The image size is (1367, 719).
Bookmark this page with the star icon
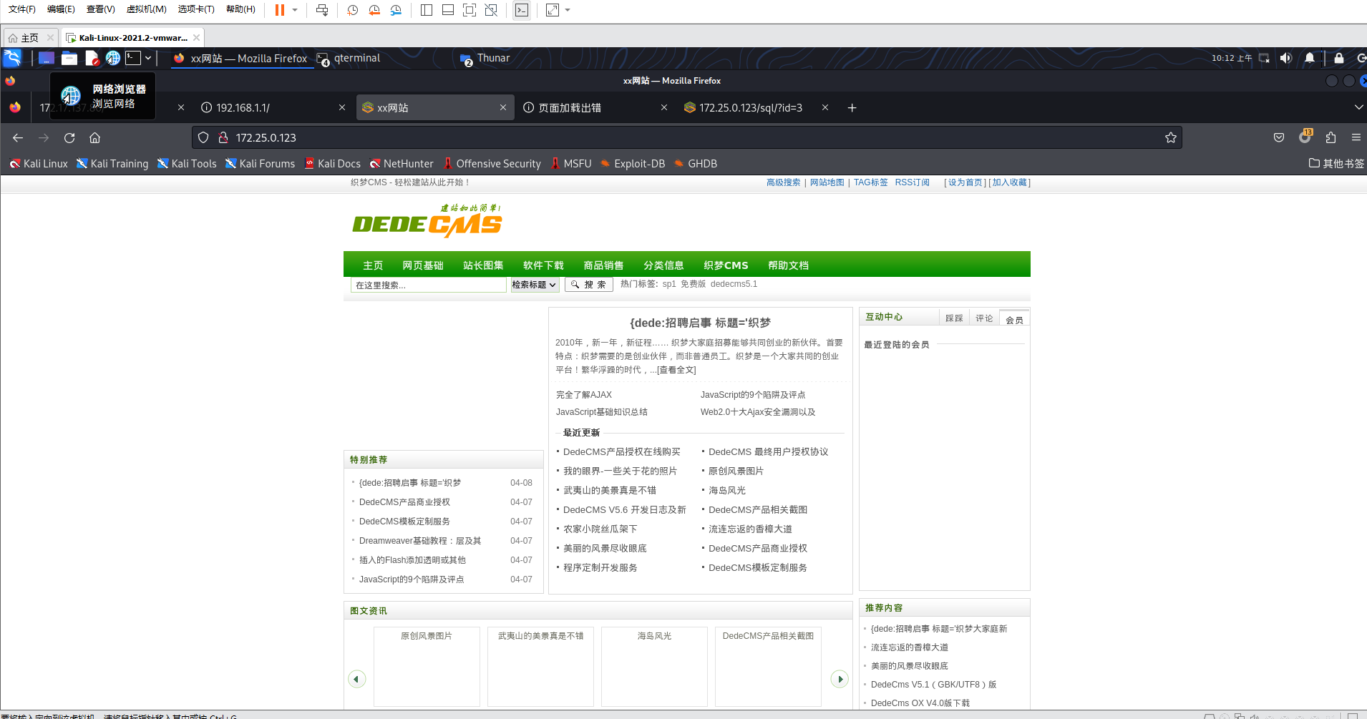(1171, 137)
